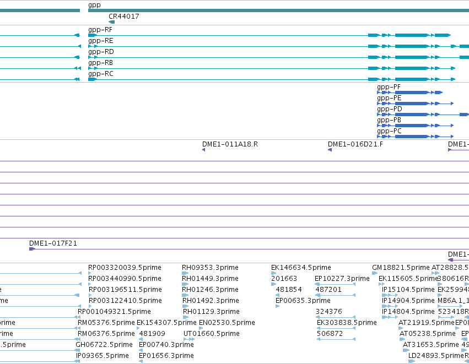
Task: Click the CR44017 gene arrow glyph
Action: coord(111,22)
